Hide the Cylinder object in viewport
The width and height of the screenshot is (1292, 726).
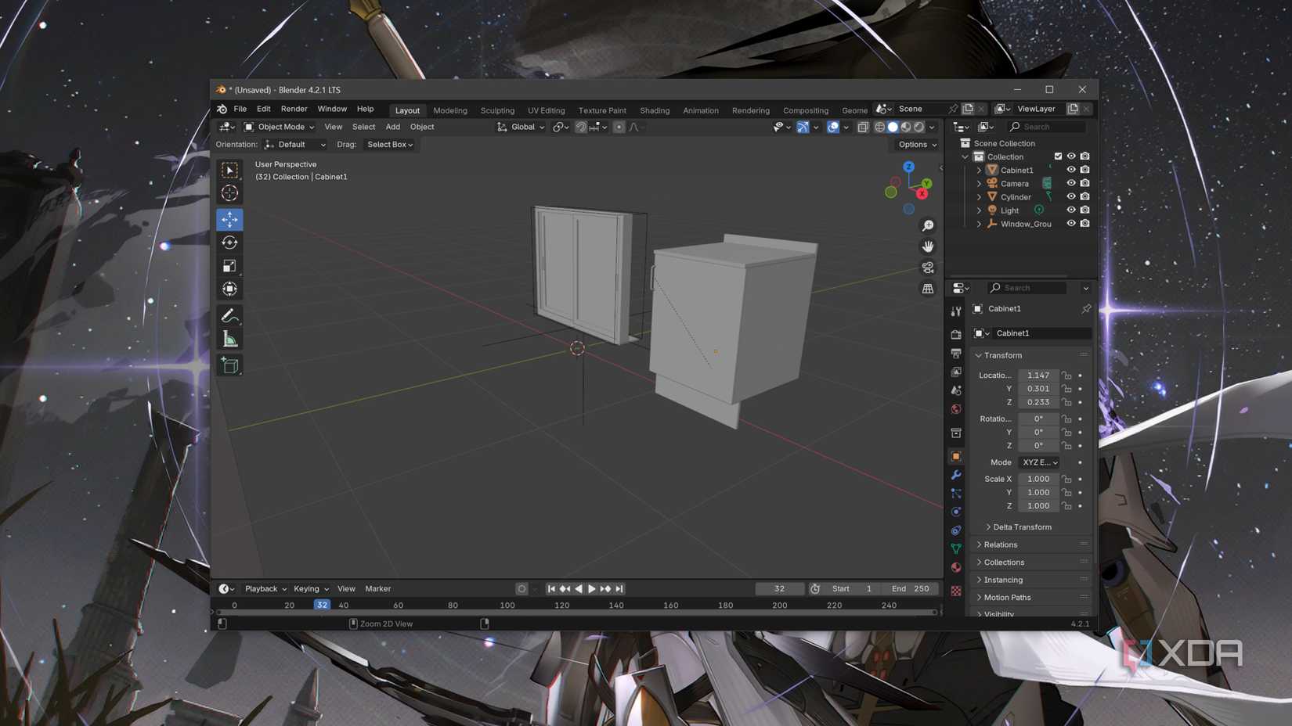tap(1071, 196)
